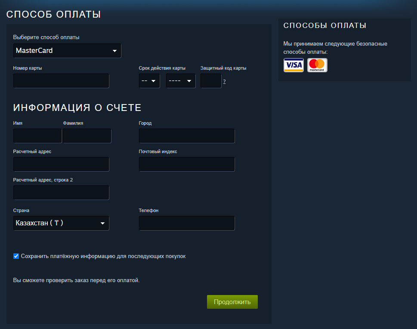Viewport: 417px width, 329px height.
Task: Click into the Город field
Action: [187, 136]
